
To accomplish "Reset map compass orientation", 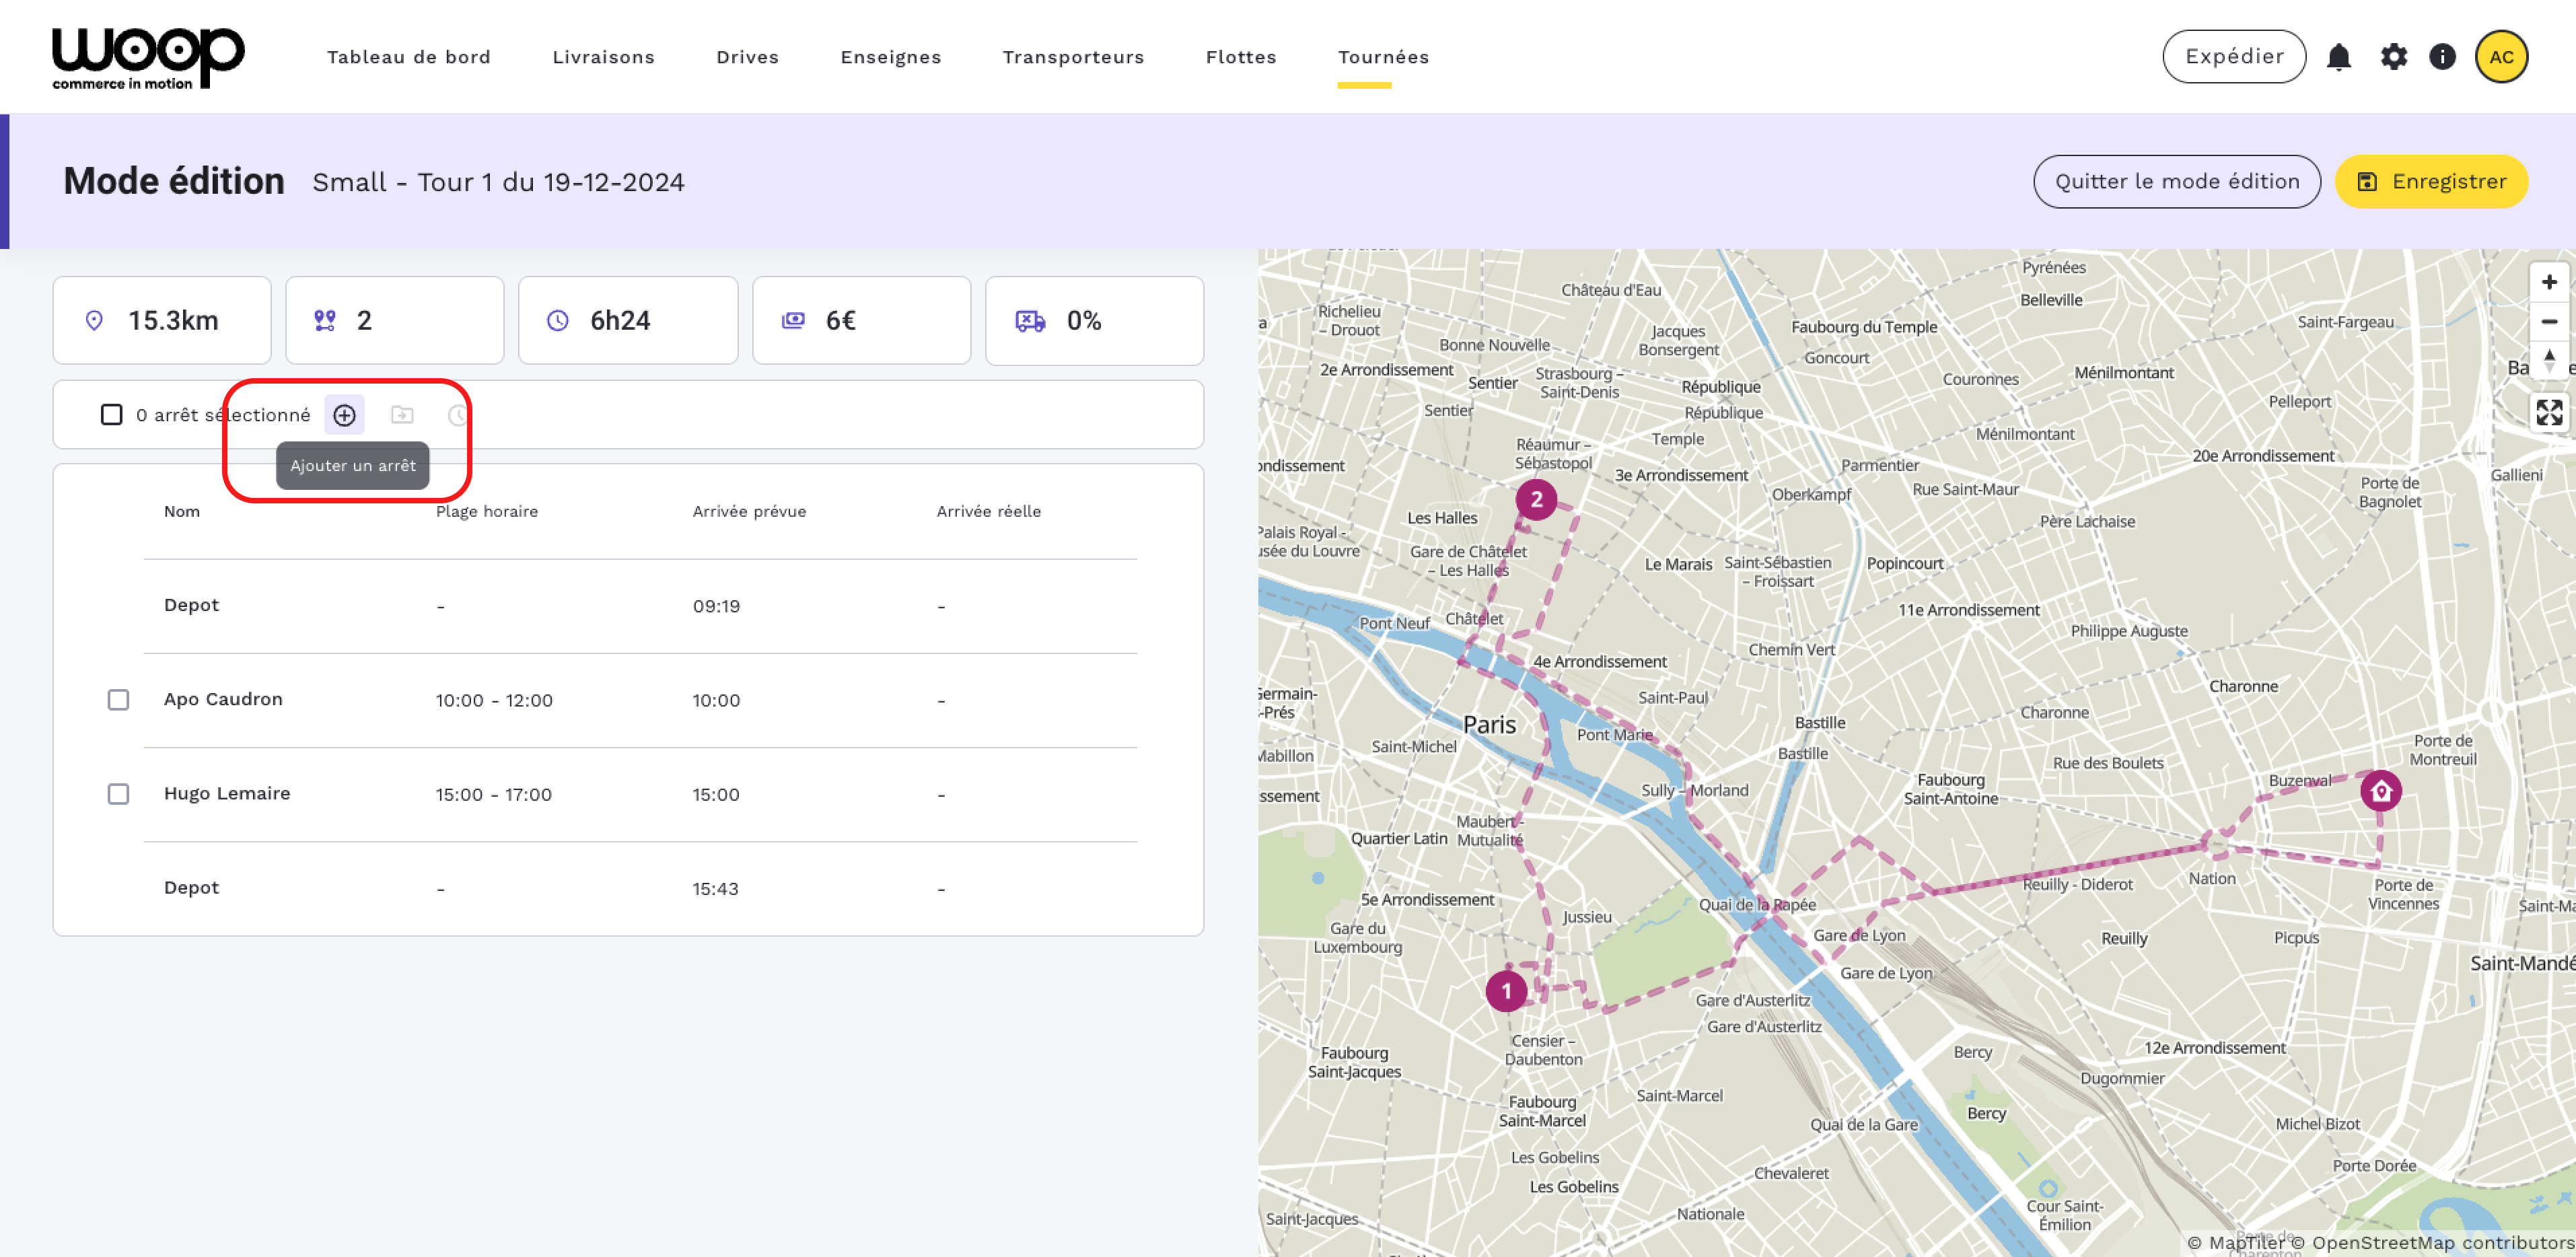I will point(2548,360).
